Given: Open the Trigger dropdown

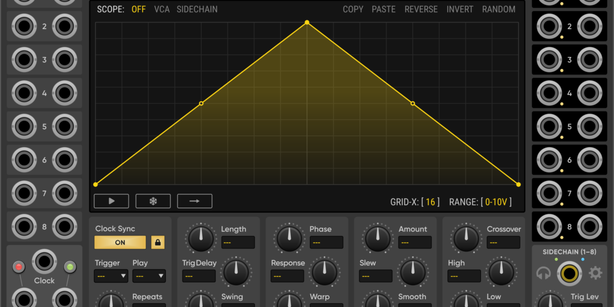Looking at the screenshot, I should [111, 276].
